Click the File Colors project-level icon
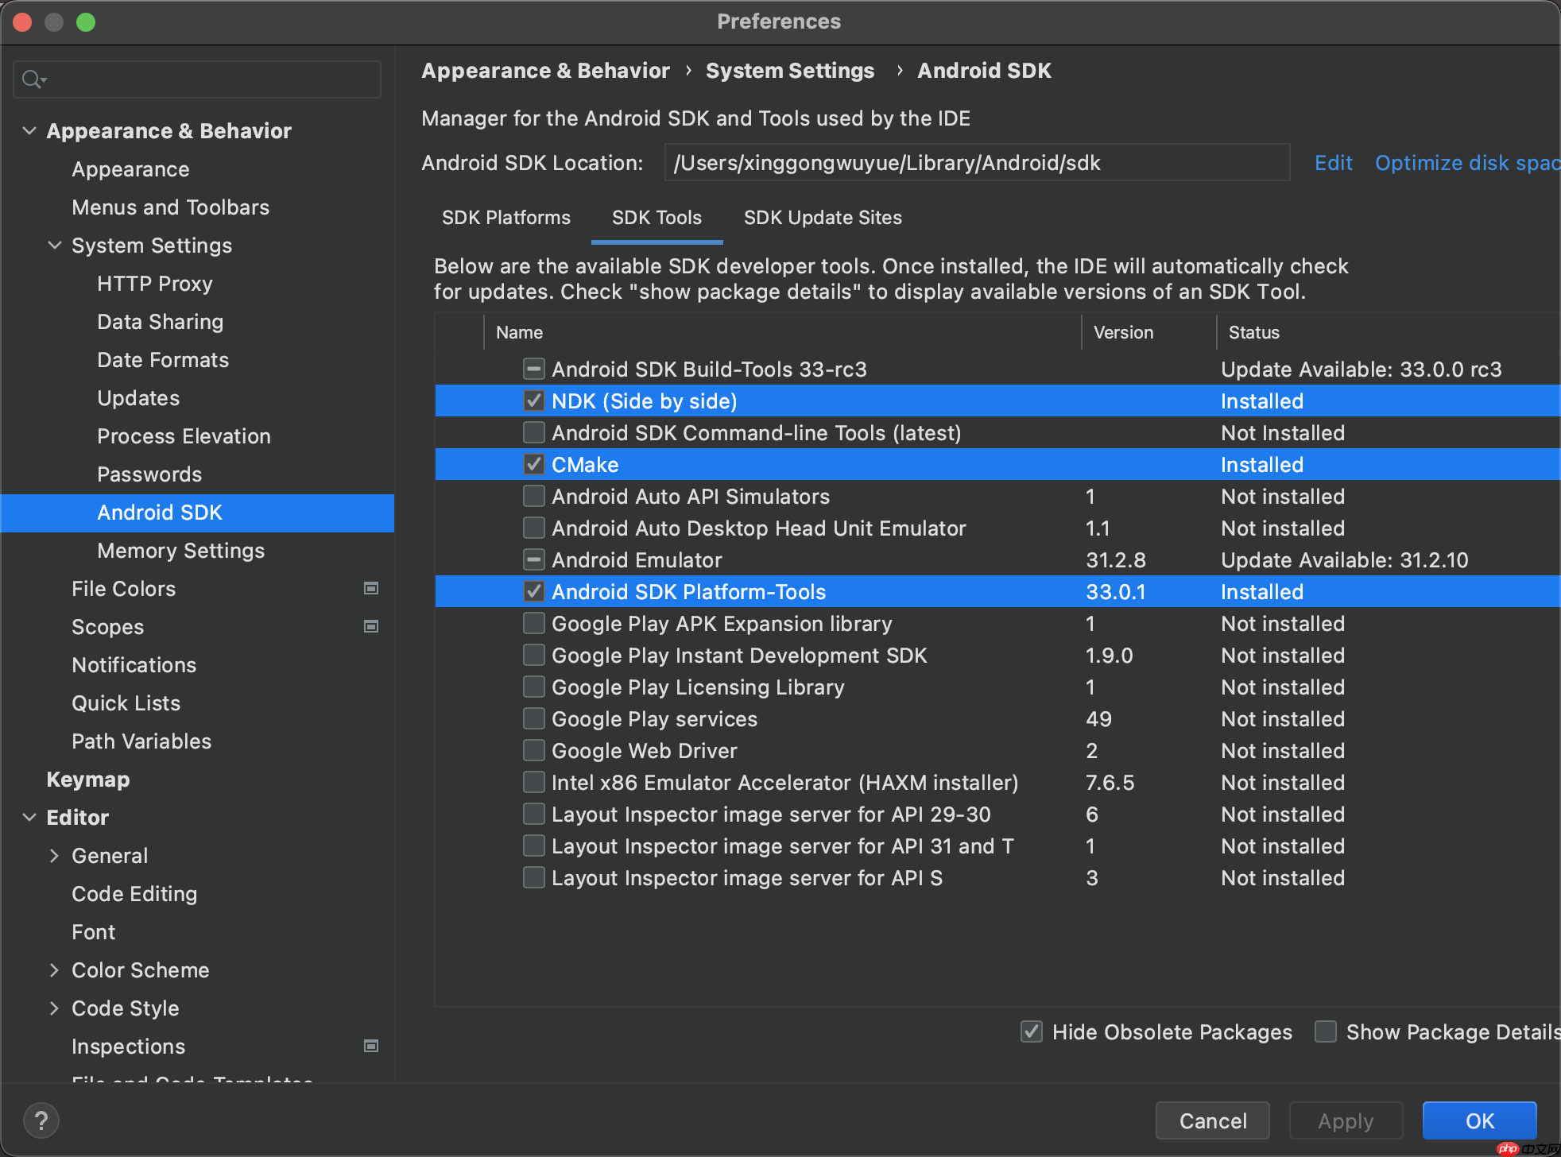The height and width of the screenshot is (1157, 1561). tap(370, 589)
